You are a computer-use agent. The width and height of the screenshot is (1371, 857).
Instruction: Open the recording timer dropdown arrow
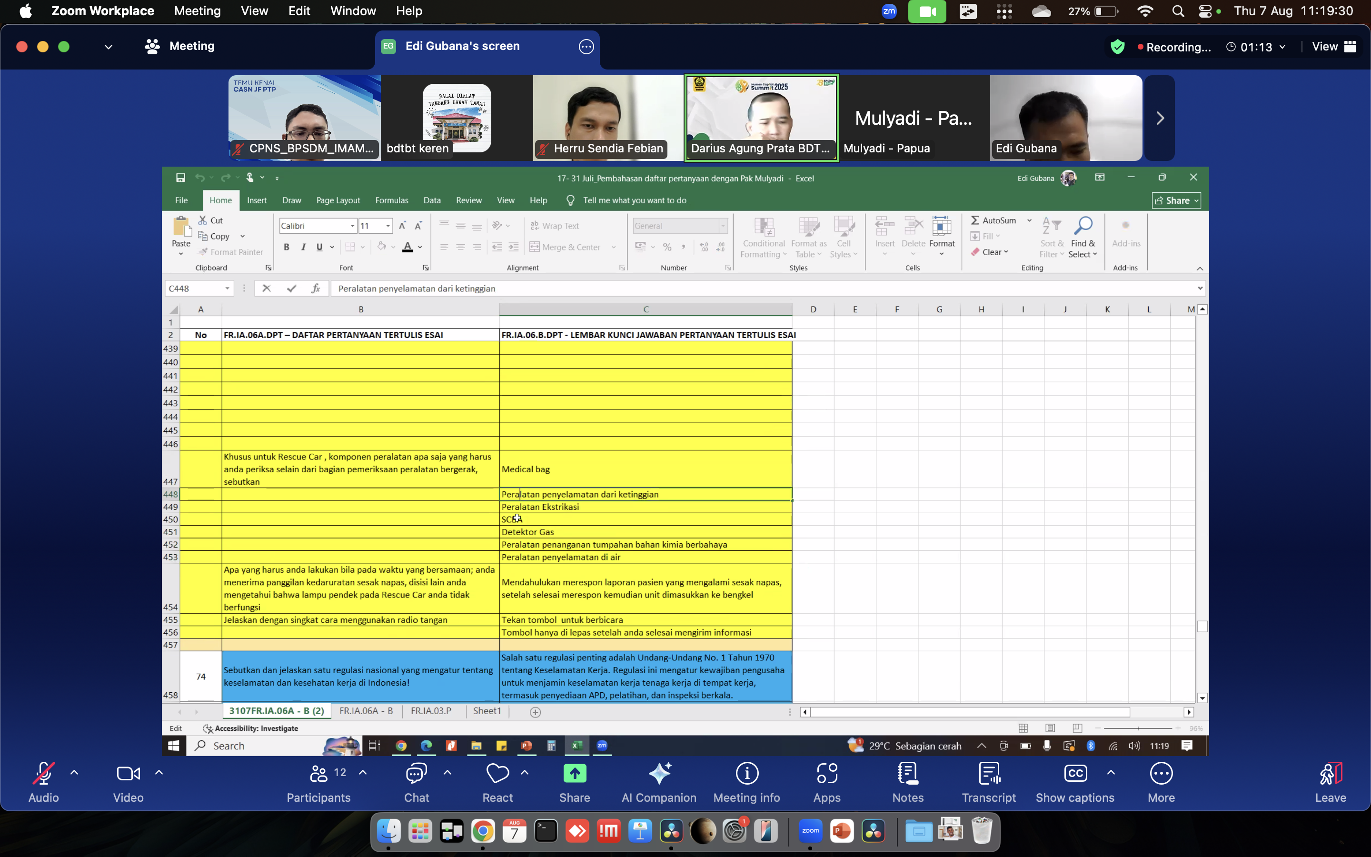1282,47
